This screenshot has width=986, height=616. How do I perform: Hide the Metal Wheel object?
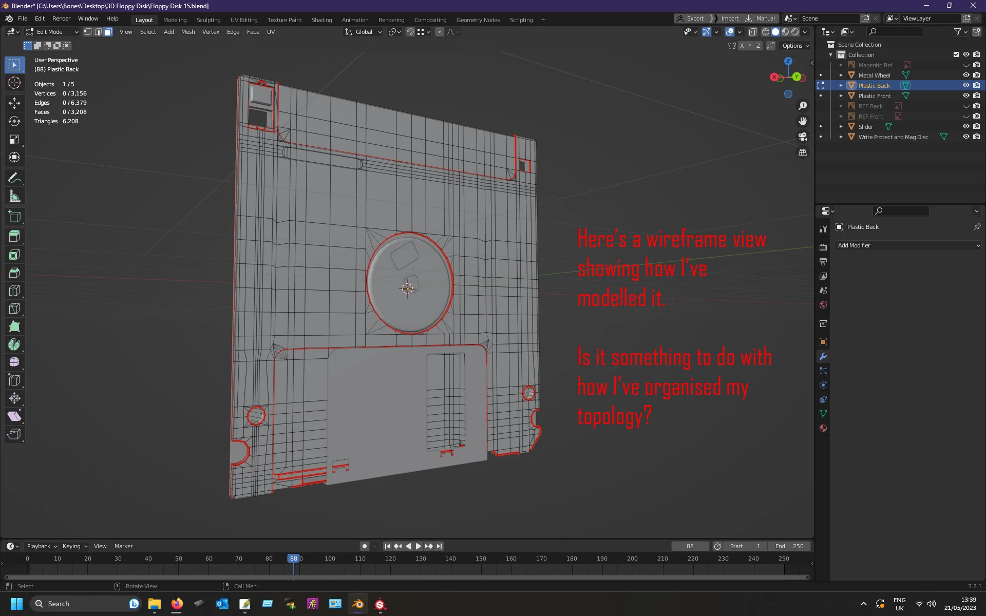point(965,75)
